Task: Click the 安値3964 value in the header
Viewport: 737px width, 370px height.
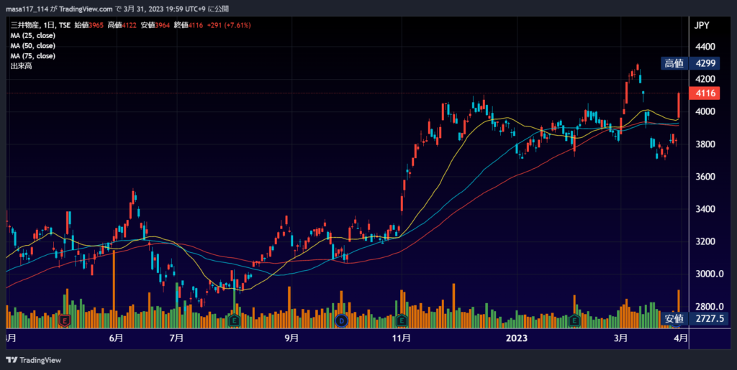Action: (155, 25)
